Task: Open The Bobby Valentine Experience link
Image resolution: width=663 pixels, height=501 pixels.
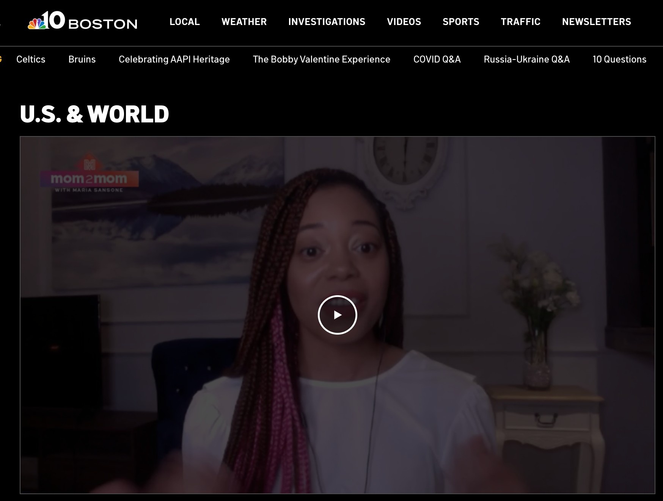Action: 322,59
